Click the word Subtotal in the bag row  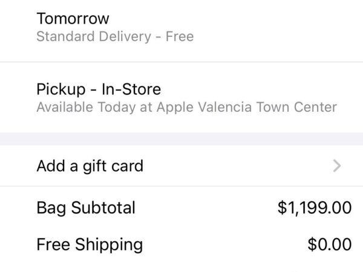[x=103, y=208]
